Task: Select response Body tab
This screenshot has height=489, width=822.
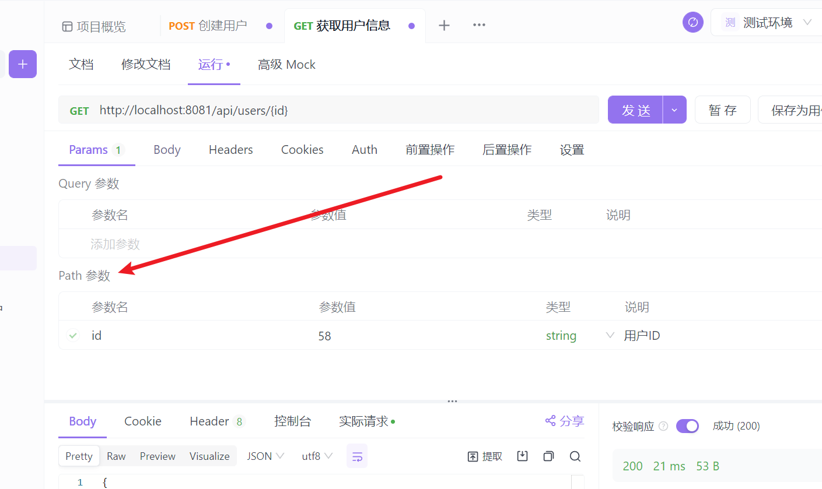Action: (x=82, y=421)
